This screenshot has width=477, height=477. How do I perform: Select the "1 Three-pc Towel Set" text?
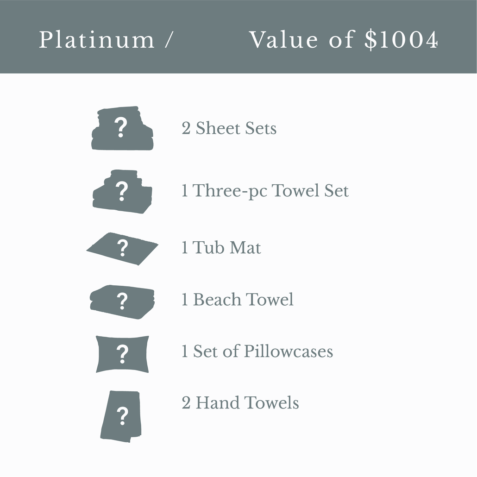[x=265, y=190]
